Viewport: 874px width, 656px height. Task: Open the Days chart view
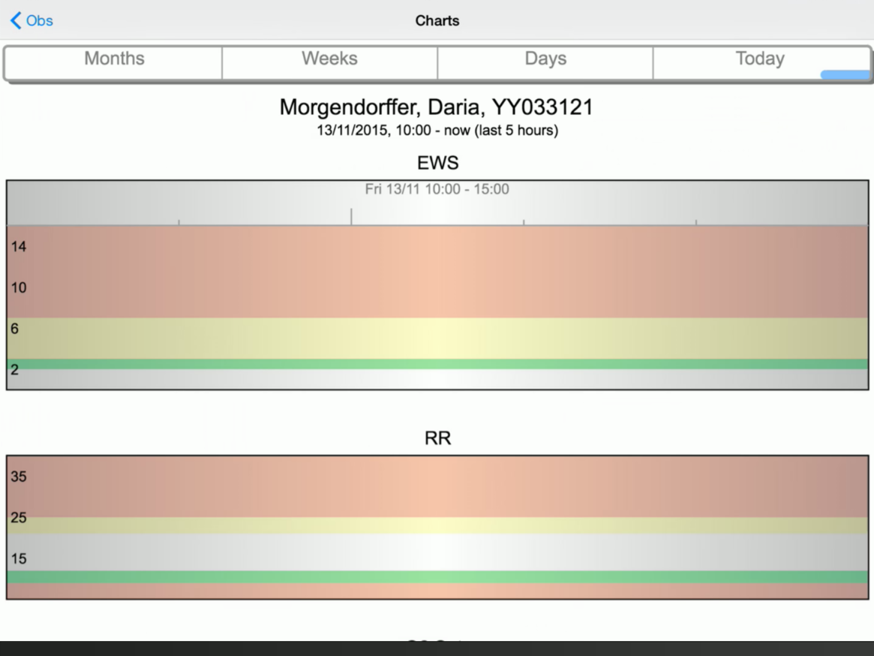545,59
